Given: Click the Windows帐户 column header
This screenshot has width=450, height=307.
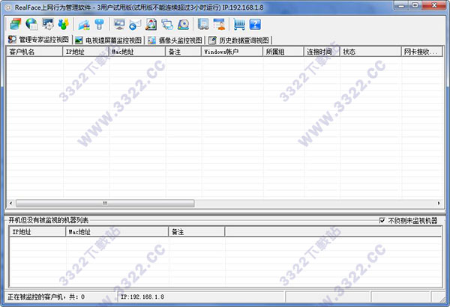Looking at the screenshot, I should [232, 52].
